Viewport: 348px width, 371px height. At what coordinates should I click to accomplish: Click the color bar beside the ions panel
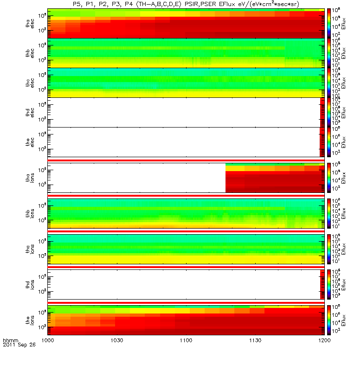329,320
